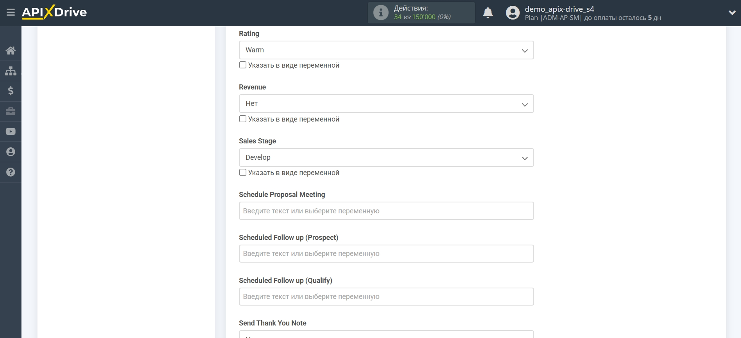Viewport: 741px width, 338px height.
Task: Click the account avatar icon
Action: click(513, 13)
